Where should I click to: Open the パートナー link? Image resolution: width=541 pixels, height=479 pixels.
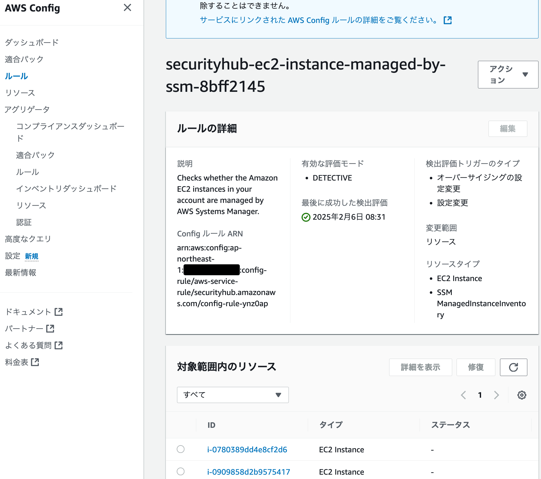pyautogui.click(x=24, y=329)
